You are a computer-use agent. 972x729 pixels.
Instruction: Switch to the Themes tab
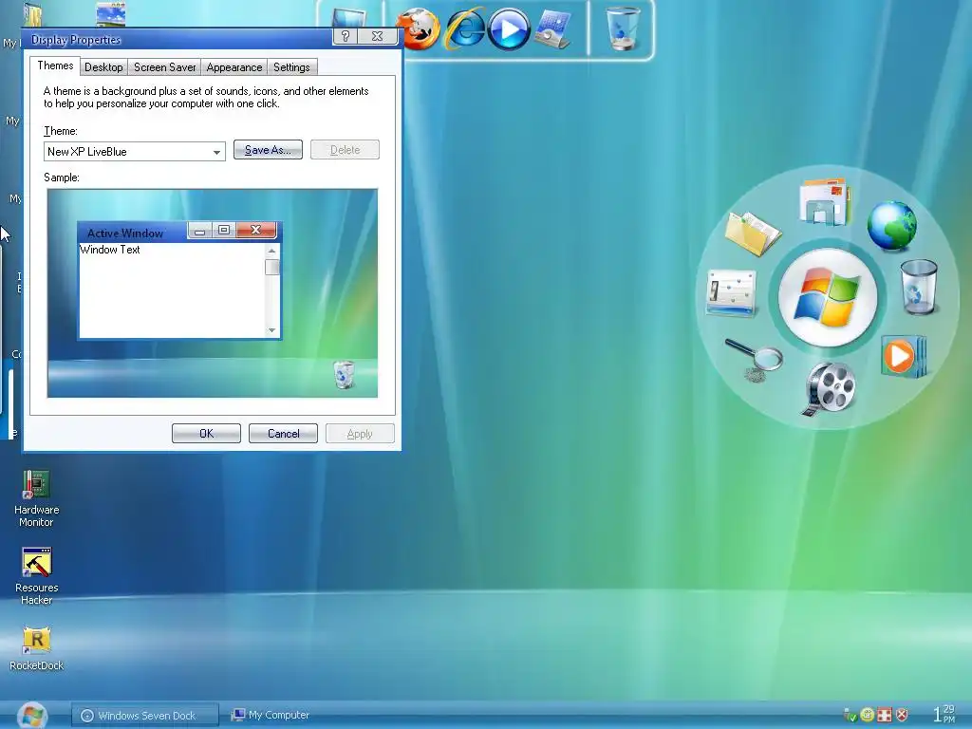55,65
